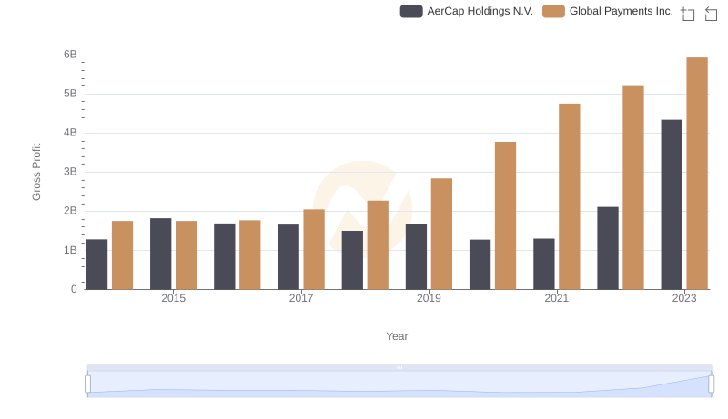Select the 2017 Global Payments bar
The height and width of the screenshot is (419, 728).
314,249
